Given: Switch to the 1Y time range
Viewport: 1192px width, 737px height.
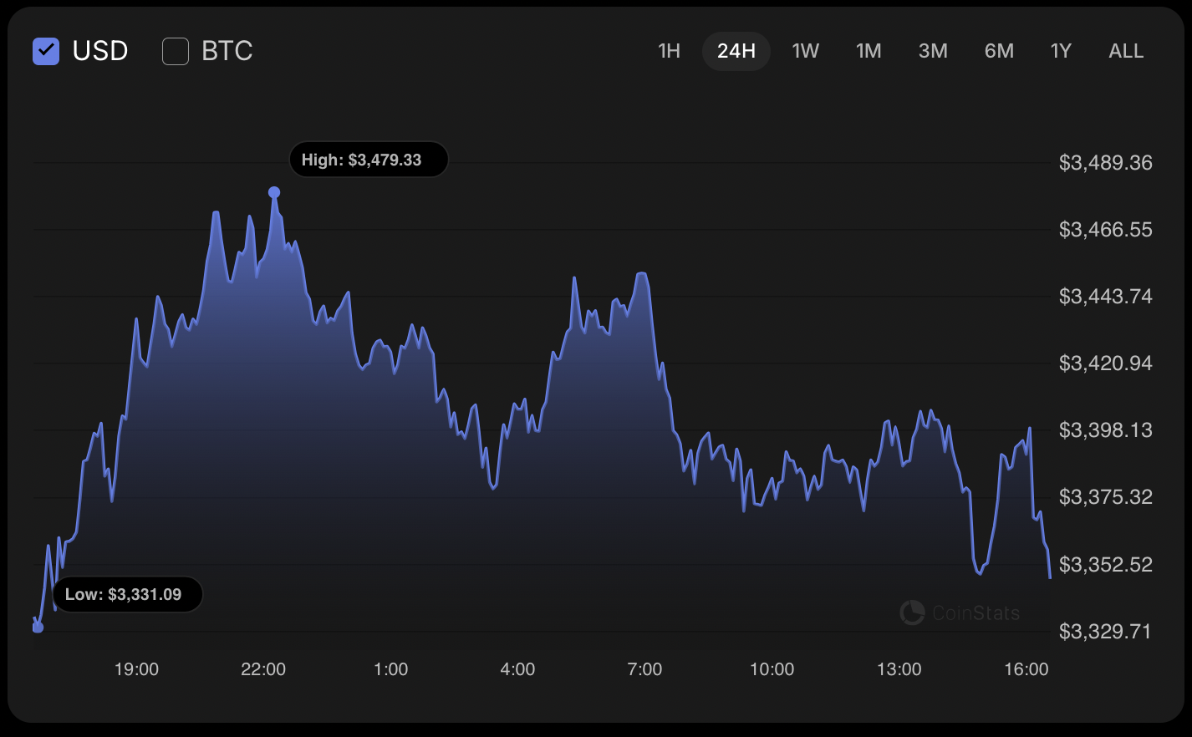Looking at the screenshot, I should (1061, 51).
